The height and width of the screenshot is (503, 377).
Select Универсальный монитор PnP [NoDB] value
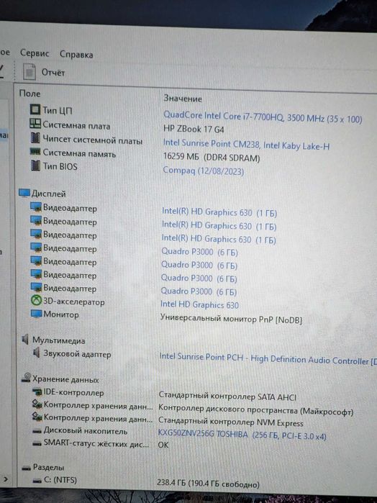click(x=231, y=319)
